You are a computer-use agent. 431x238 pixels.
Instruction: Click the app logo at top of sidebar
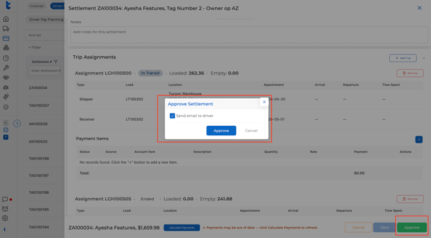(8, 5)
